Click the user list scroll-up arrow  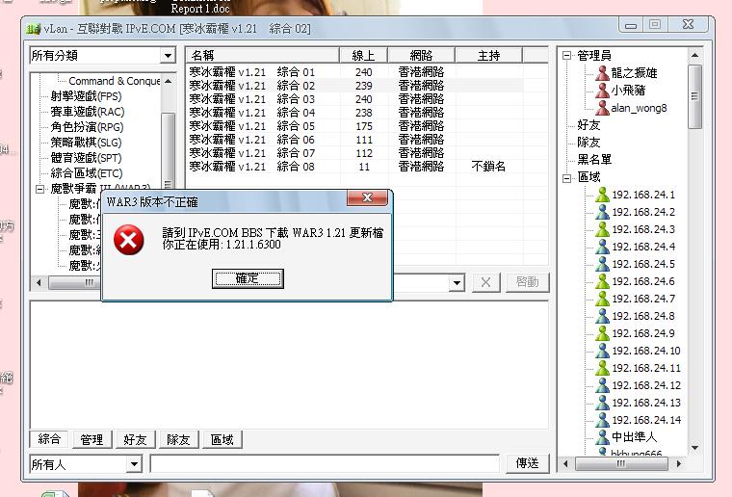694,56
